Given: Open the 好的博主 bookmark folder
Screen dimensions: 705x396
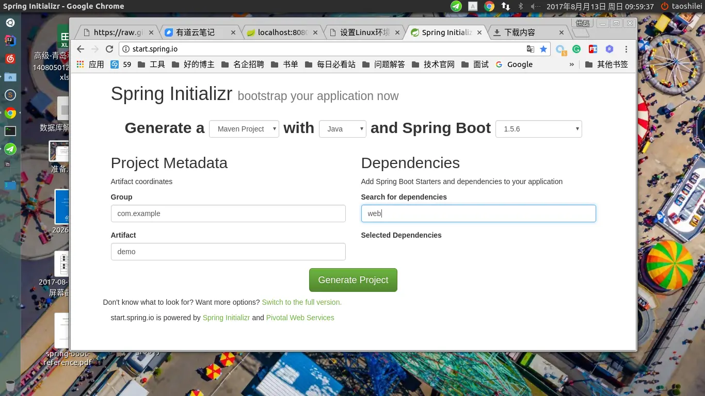Looking at the screenshot, I should pyautogui.click(x=193, y=64).
